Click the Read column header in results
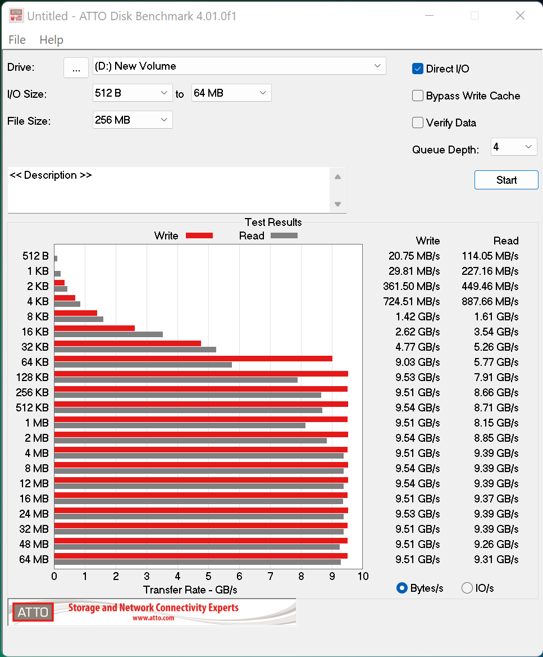The width and height of the screenshot is (543, 657). click(506, 241)
